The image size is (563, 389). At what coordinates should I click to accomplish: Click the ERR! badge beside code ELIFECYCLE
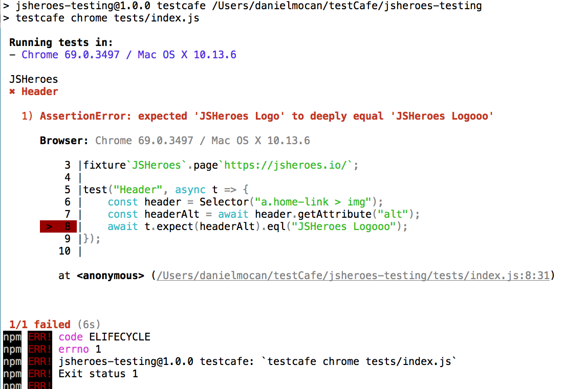(40, 337)
